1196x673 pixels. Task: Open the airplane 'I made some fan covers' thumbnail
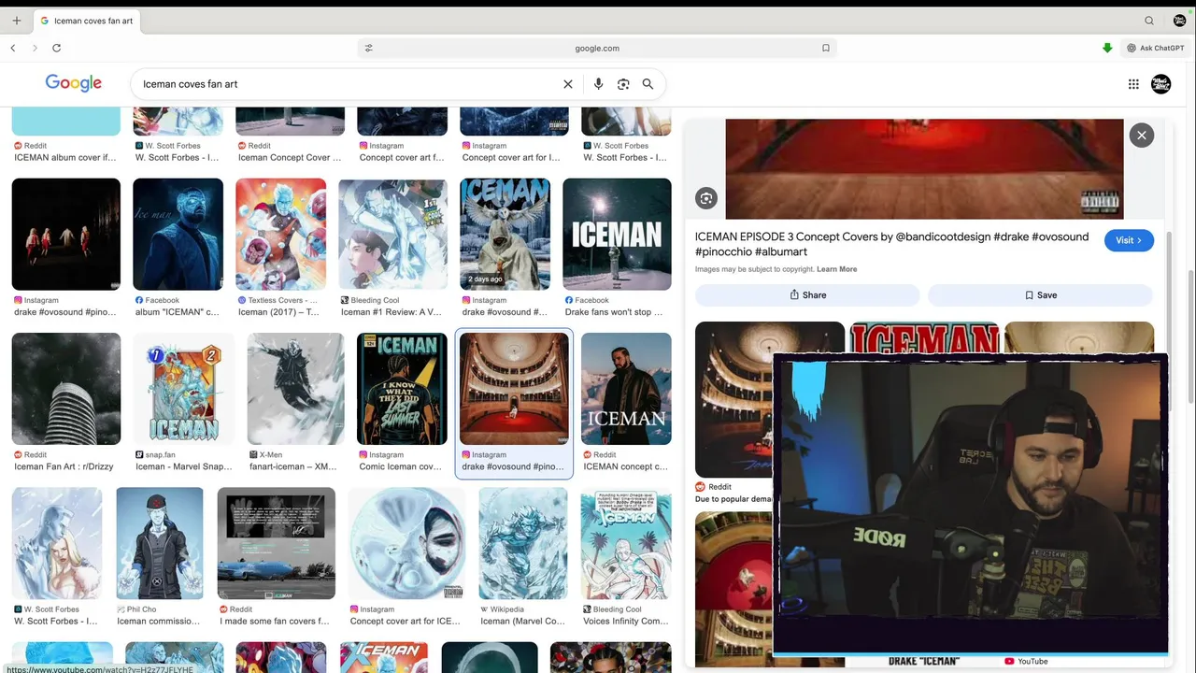click(276, 543)
